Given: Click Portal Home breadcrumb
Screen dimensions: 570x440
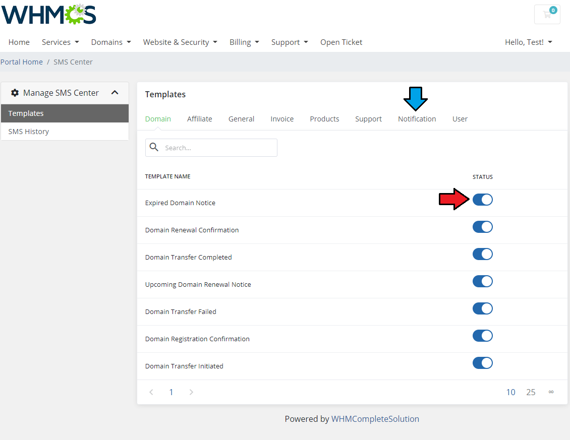Looking at the screenshot, I should pos(22,62).
